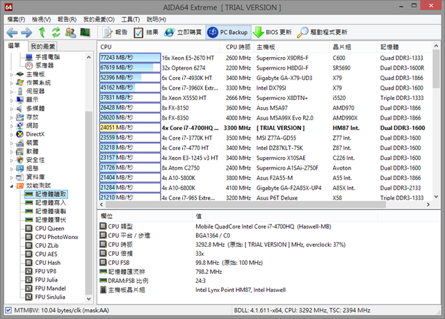The image size is (445, 319).
Task: Select 安全性 shield tree item
Action: point(30,160)
